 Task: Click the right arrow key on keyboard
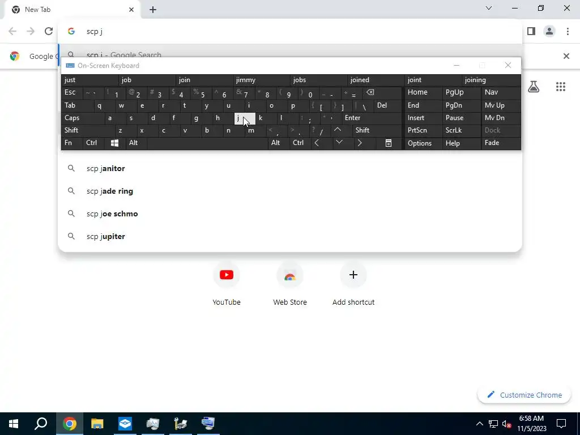[360, 143]
